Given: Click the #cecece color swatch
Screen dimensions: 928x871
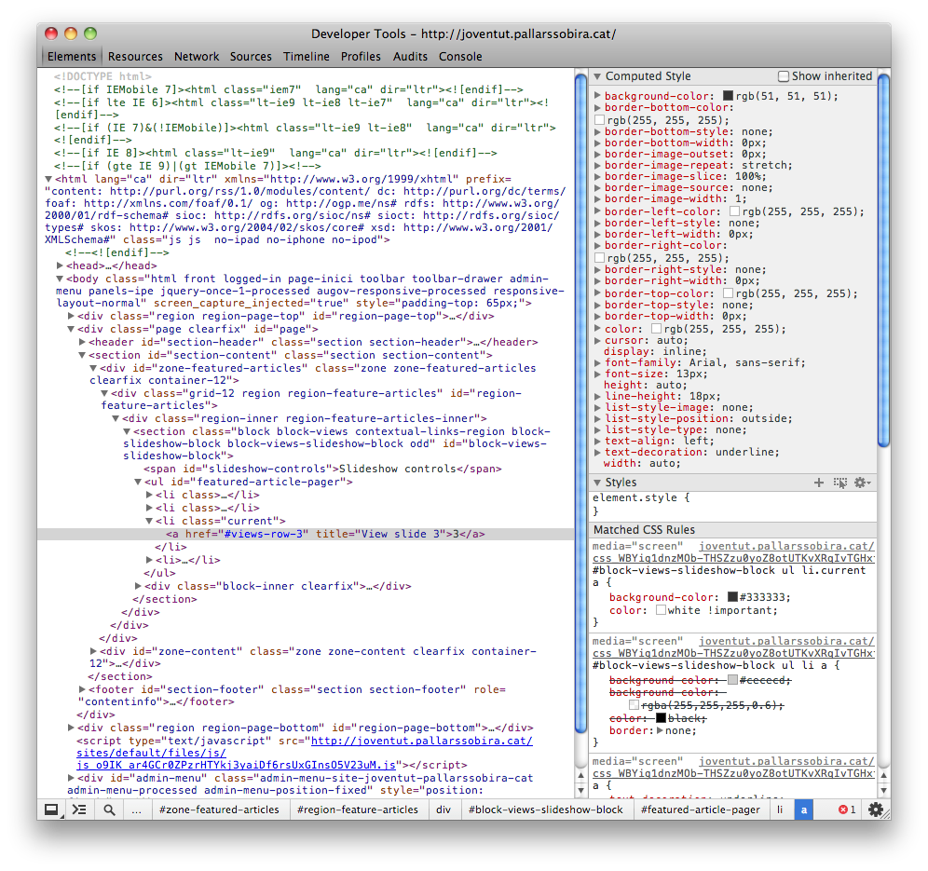Looking at the screenshot, I should pos(732,680).
